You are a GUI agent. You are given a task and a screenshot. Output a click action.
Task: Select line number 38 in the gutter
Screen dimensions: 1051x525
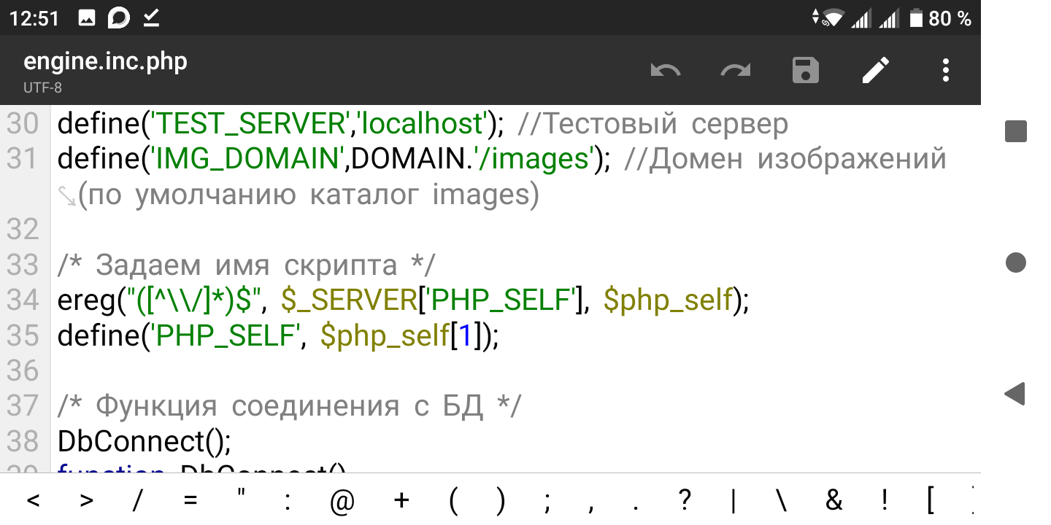pos(23,441)
